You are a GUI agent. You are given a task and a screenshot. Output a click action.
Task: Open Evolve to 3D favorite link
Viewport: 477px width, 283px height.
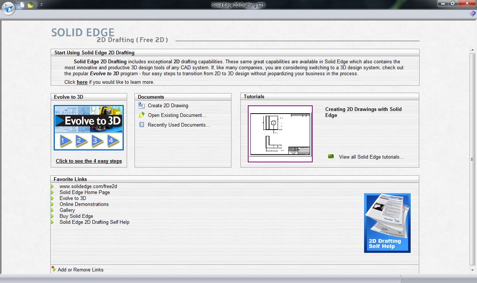pos(73,198)
